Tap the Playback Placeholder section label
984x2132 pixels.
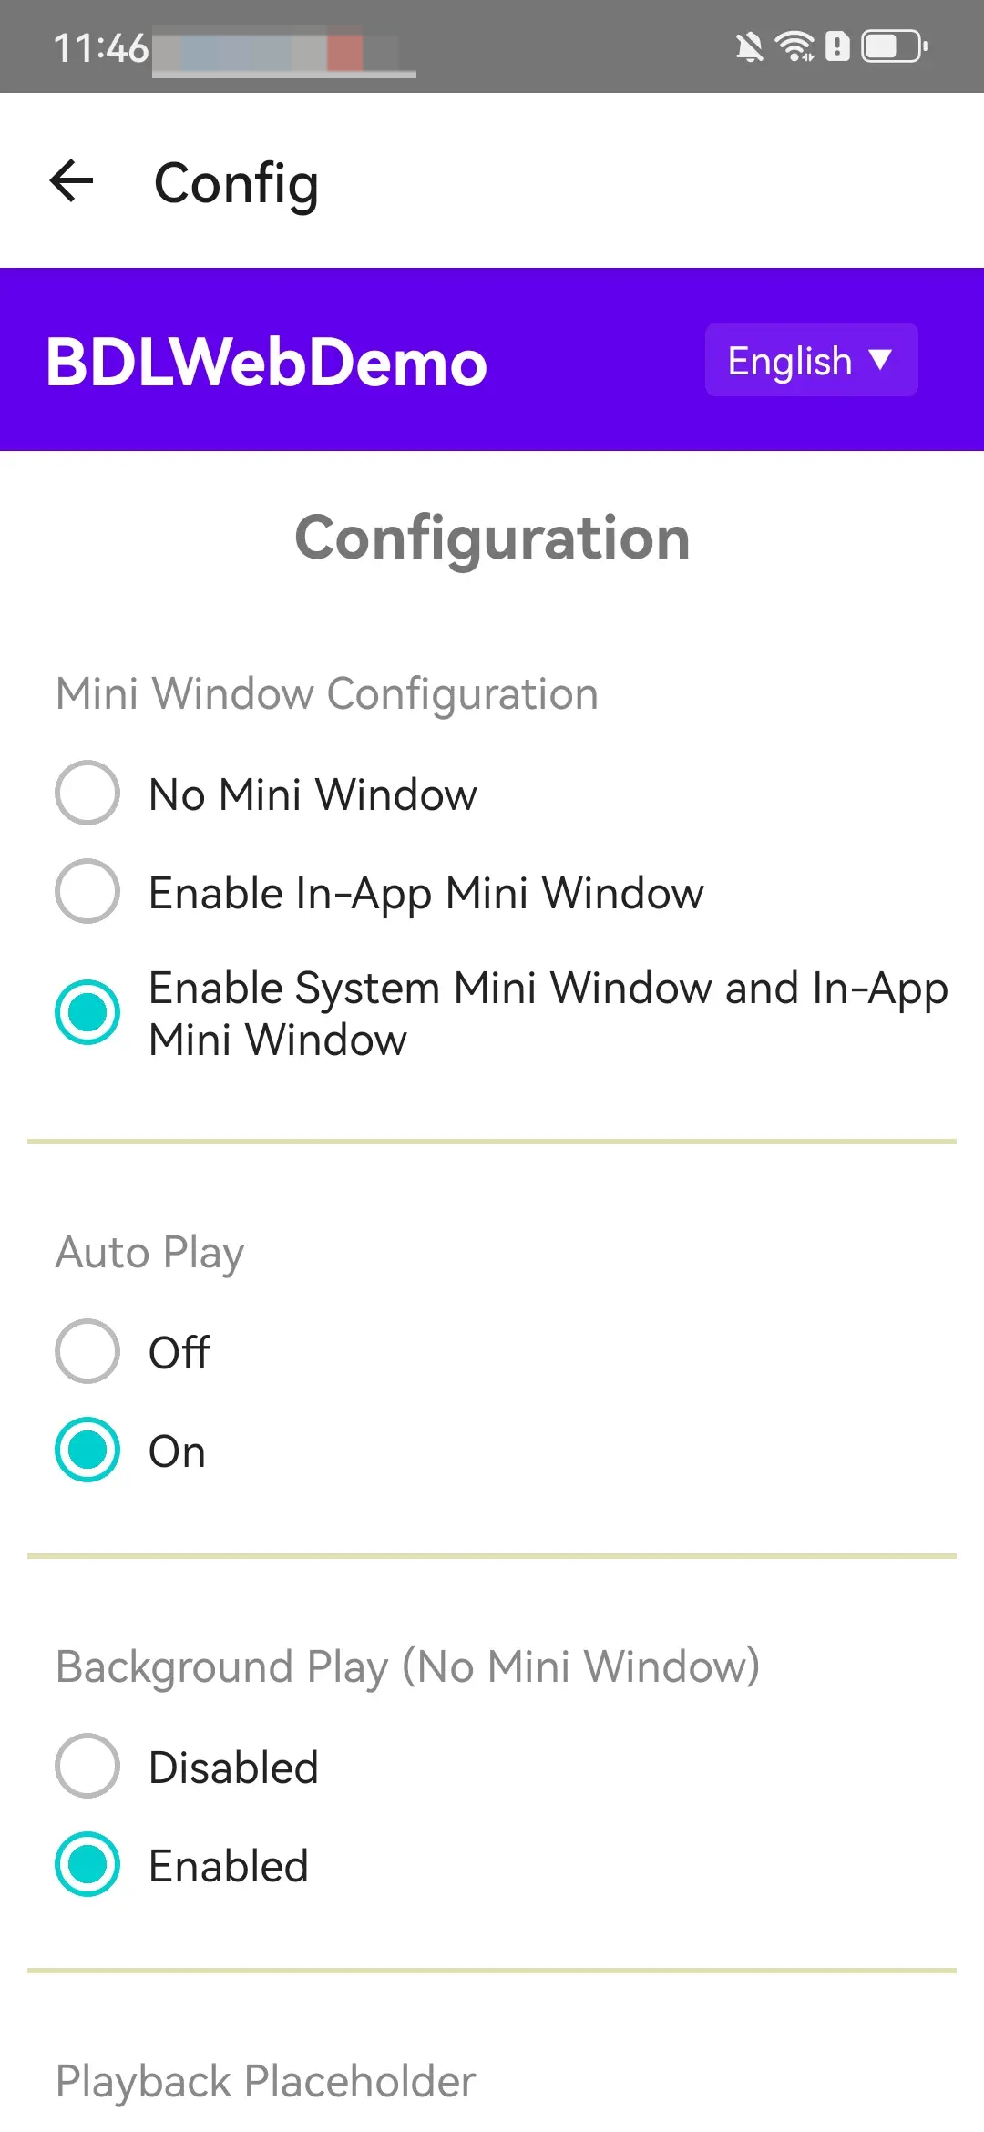point(265,2082)
